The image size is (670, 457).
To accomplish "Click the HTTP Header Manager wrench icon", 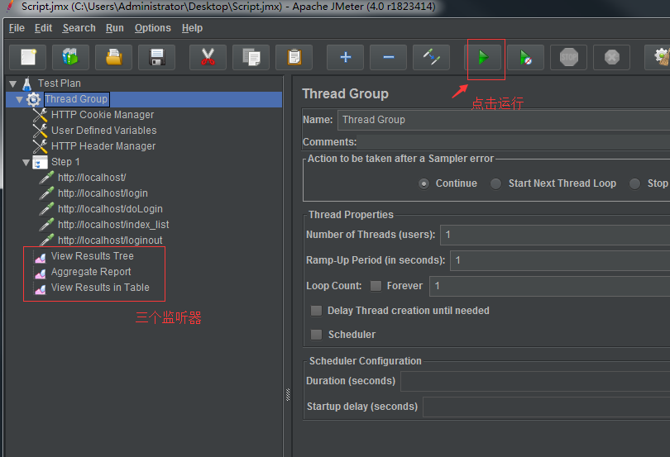I will tap(41, 146).
